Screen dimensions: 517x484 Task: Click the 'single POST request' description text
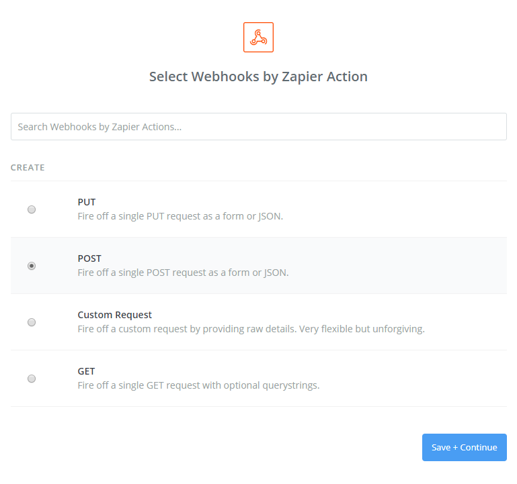pos(183,273)
